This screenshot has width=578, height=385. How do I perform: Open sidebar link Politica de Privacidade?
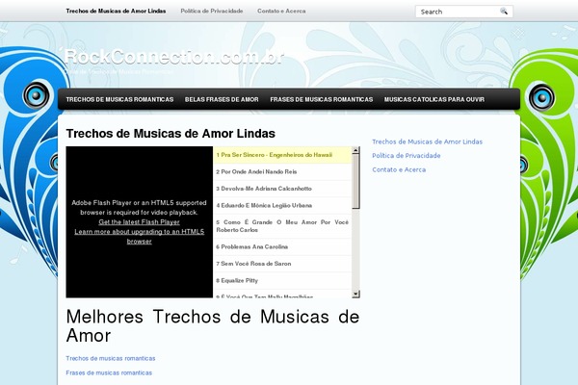(407, 156)
